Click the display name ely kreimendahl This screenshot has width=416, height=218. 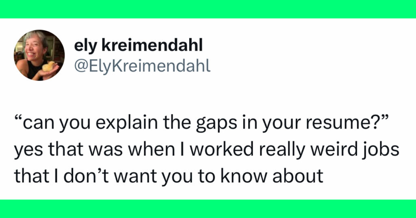tap(138, 45)
